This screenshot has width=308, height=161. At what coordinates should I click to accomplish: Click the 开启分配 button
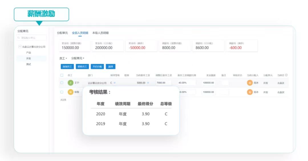97,67
